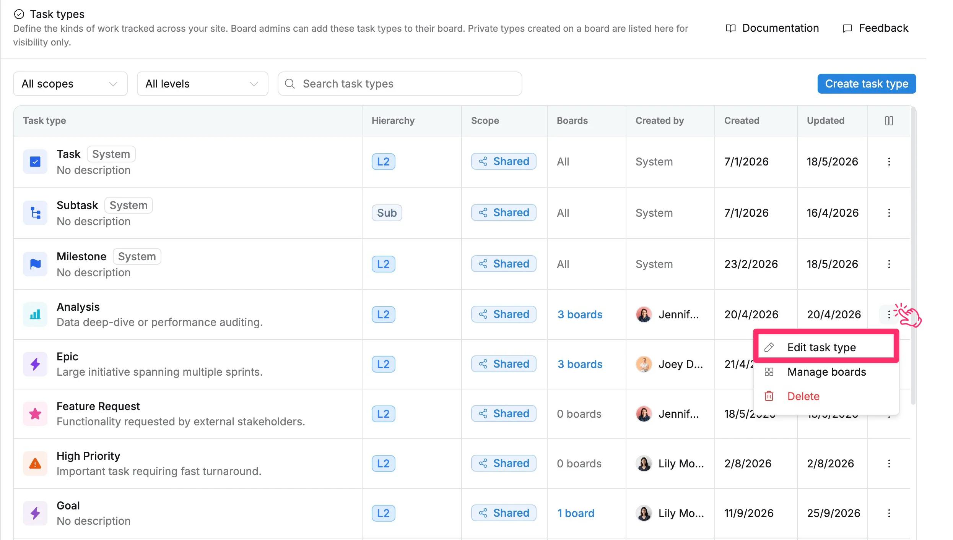Expand the All scopes dropdown

tap(70, 84)
